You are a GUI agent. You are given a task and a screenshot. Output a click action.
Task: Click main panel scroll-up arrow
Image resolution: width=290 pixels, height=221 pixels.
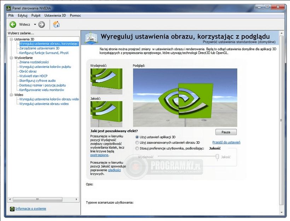pos(281,33)
